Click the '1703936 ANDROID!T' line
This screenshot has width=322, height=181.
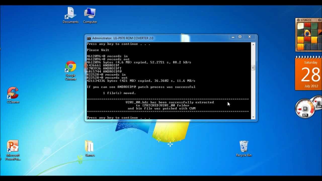(x=104, y=68)
